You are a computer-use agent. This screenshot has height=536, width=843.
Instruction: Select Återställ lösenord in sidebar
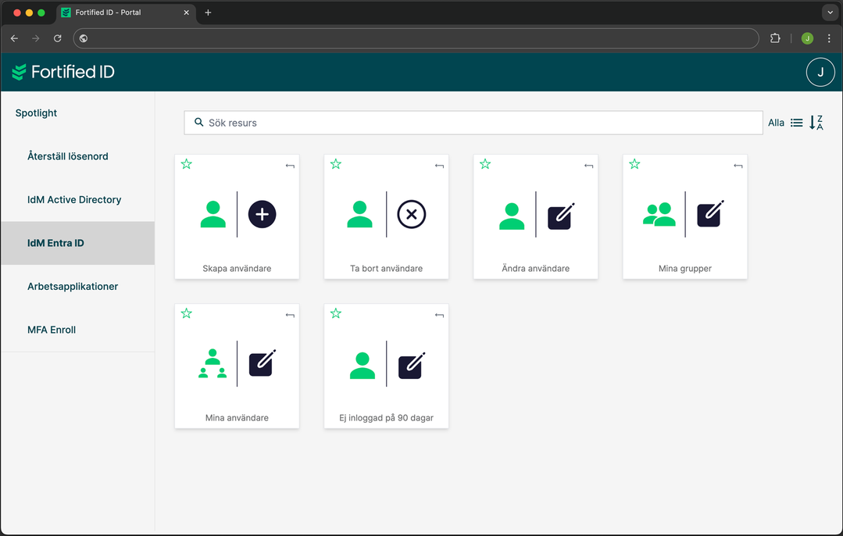tap(68, 156)
